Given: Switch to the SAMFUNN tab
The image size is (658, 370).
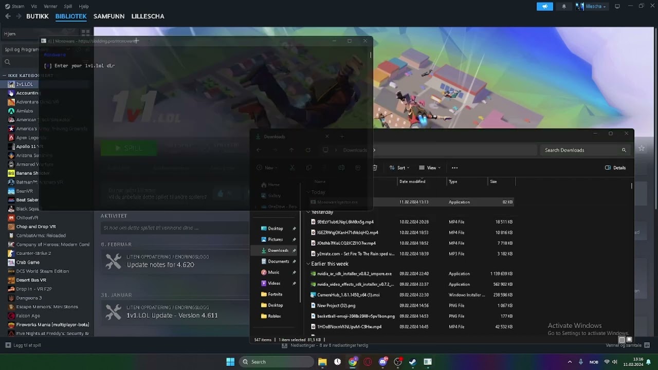Looking at the screenshot, I should coord(109,16).
